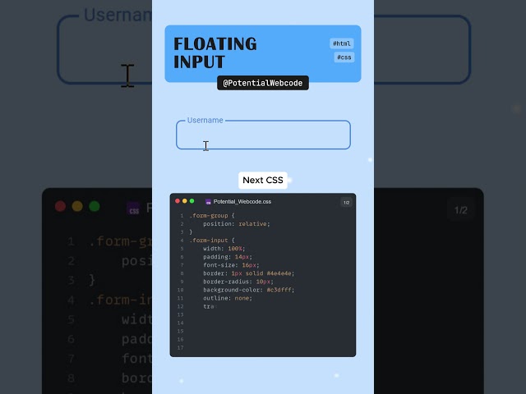Click the 1/2 page indicator badge

[347, 203]
